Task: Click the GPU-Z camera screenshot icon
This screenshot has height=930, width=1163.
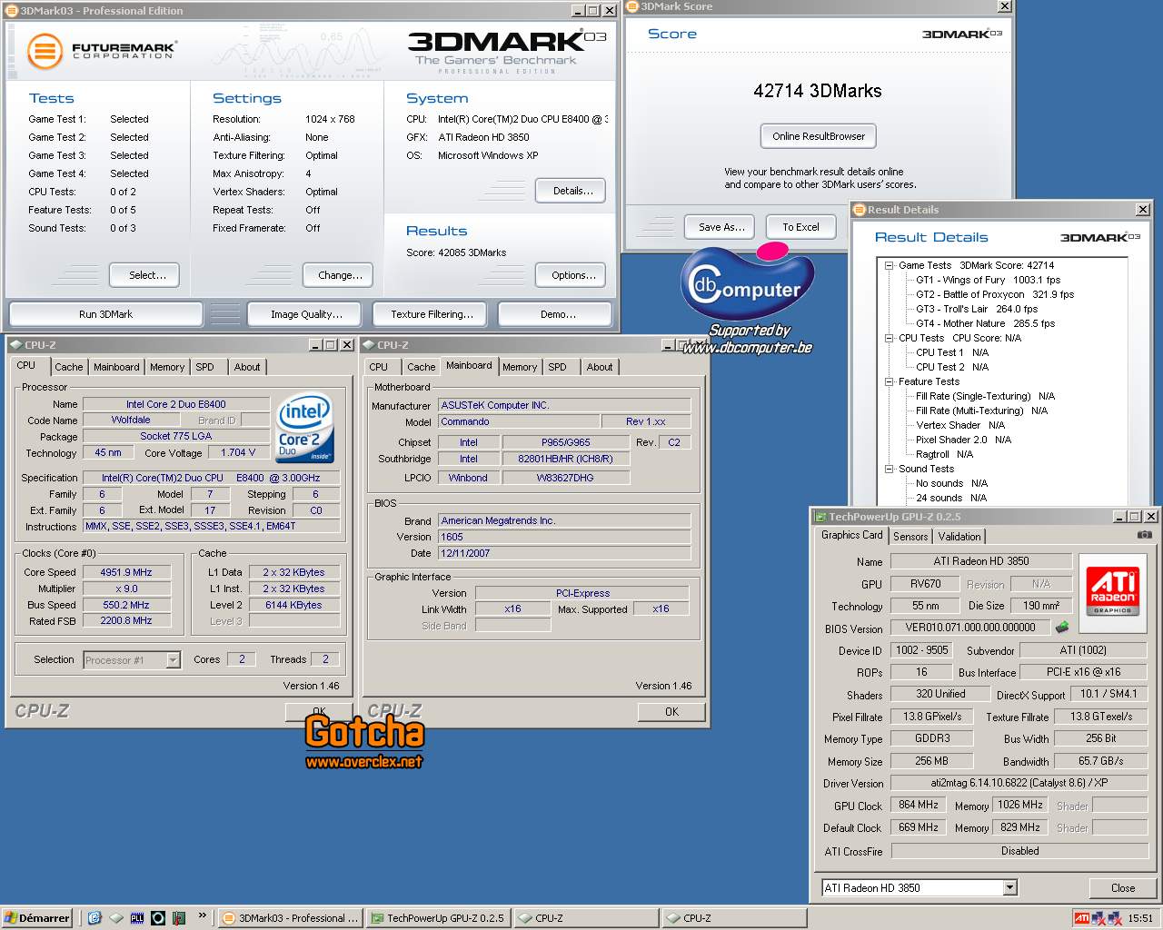Action: (1145, 536)
